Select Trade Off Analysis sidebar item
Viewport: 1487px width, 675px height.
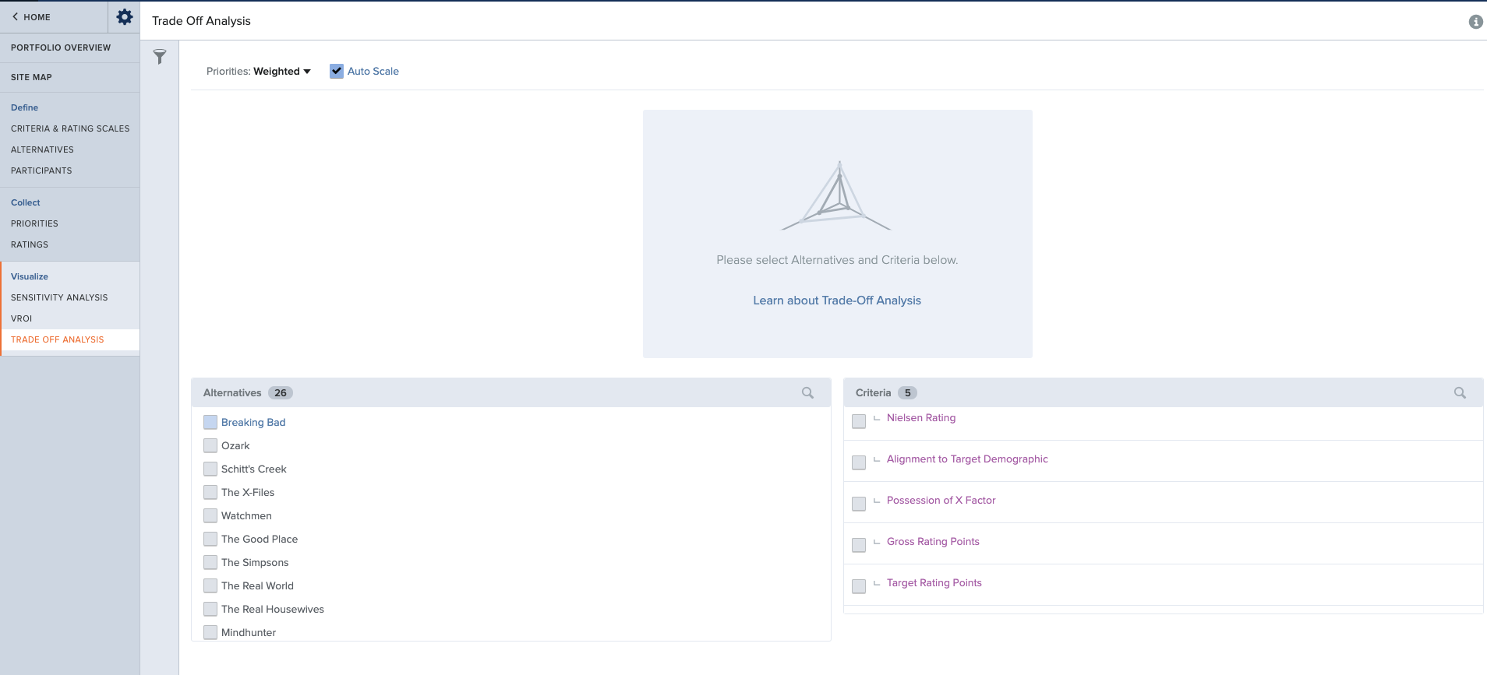(x=69, y=339)
